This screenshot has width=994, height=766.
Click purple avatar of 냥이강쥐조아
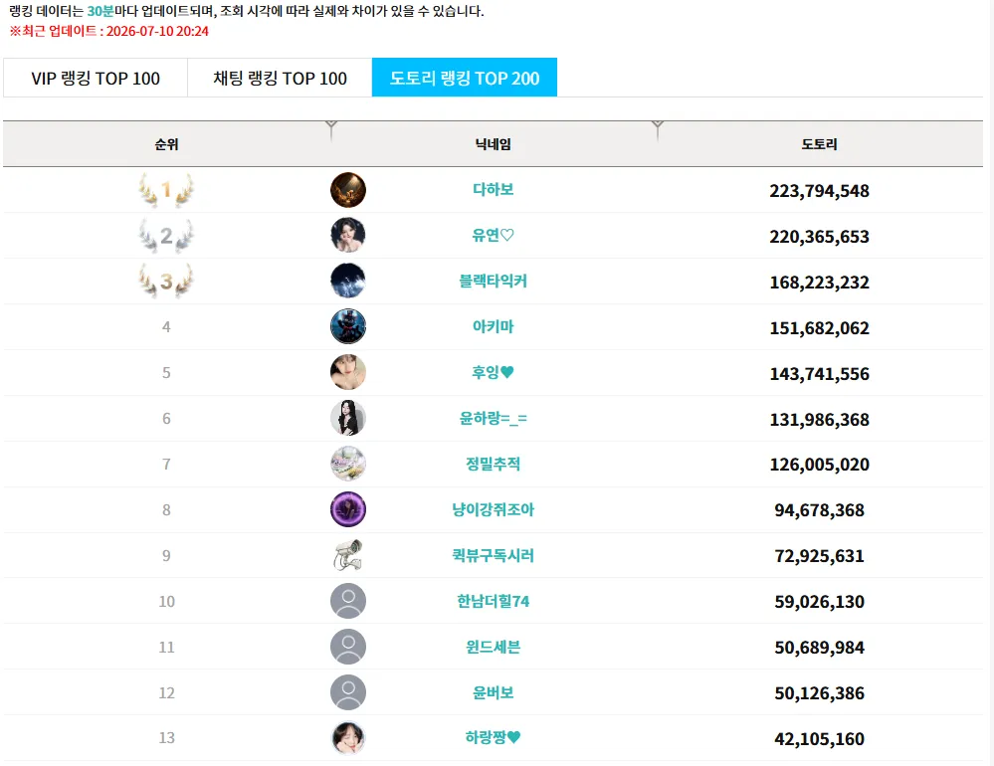(348, 509)
